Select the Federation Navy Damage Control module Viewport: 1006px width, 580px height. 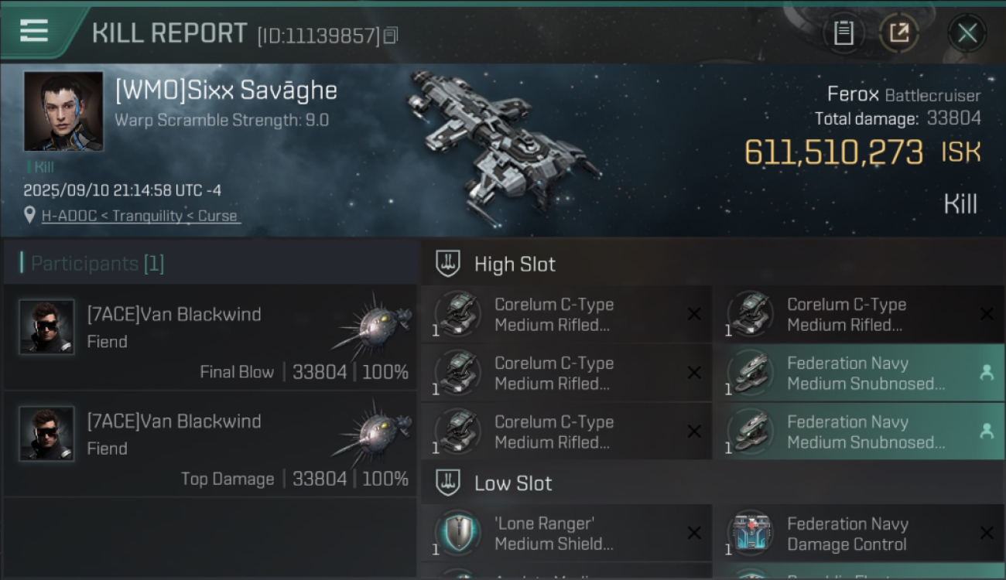859,534
